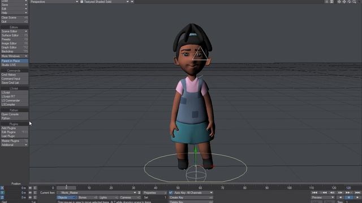Image resolution: width=362 pixels, height=203 pixels.
Task: Open the Help menu dropdown
Action: tap(14, 12)
